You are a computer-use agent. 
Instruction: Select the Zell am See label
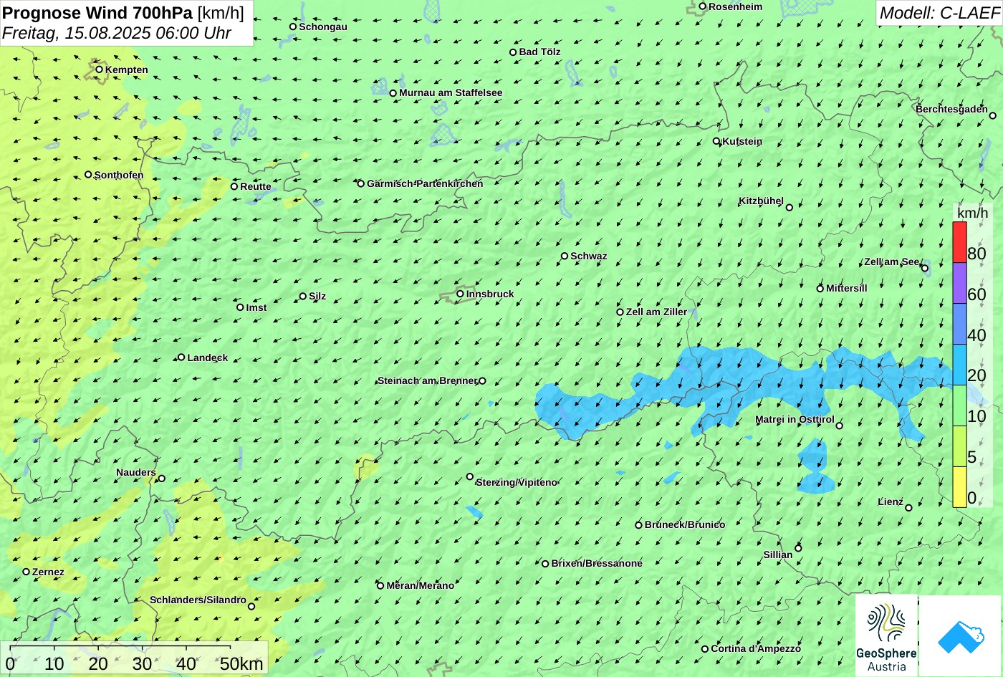tap(891, 261)
